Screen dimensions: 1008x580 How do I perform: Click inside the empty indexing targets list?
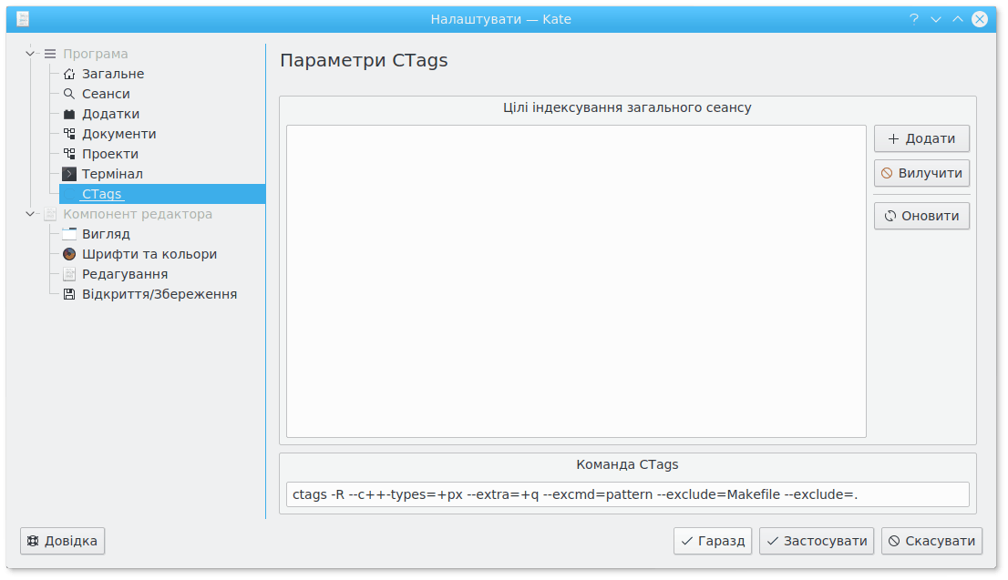576,281
